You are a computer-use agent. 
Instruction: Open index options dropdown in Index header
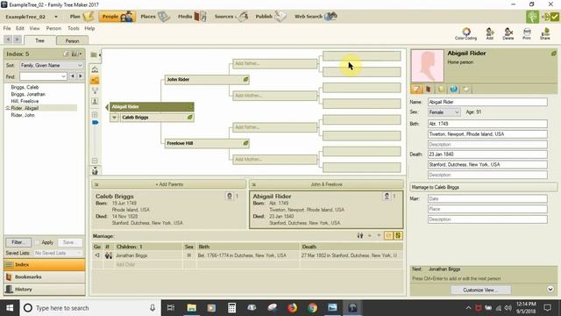(76, 54)
